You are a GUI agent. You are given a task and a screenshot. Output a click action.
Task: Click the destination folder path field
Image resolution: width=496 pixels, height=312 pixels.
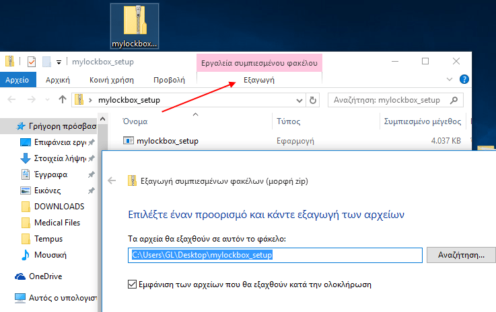(x=275, y=255)
